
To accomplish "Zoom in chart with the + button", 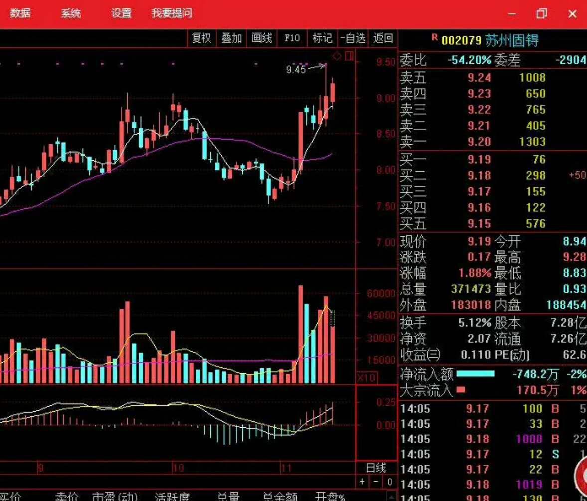I will click(x=362, y=482).
